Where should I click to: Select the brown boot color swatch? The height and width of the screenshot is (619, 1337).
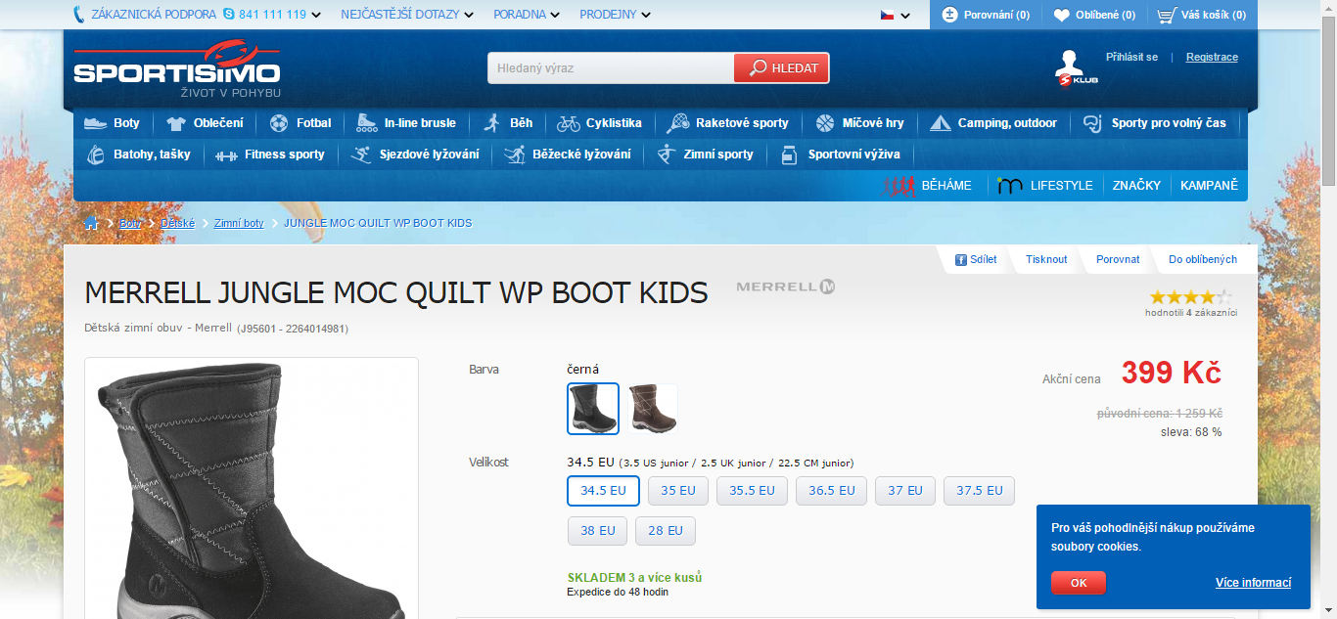click(652, 409)
